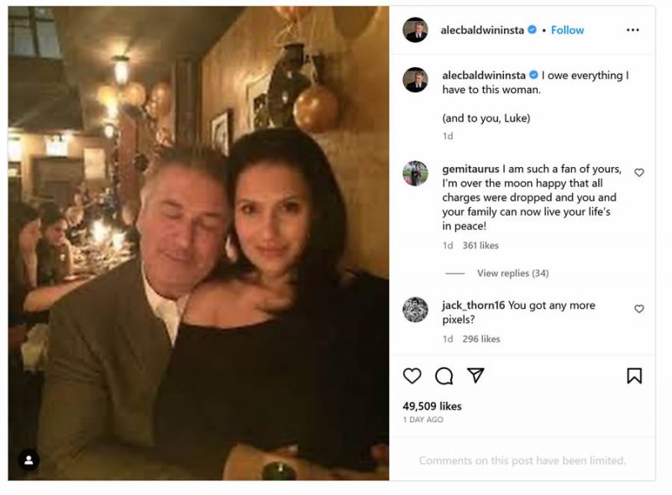Like jack_thorn16's comment heart

[639, 309]
